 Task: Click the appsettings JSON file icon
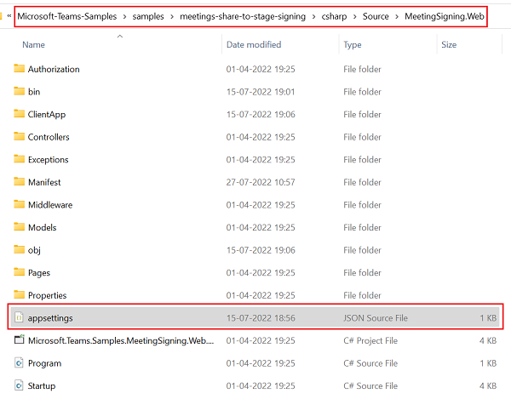pyautogui.click(x=20, y=317)
